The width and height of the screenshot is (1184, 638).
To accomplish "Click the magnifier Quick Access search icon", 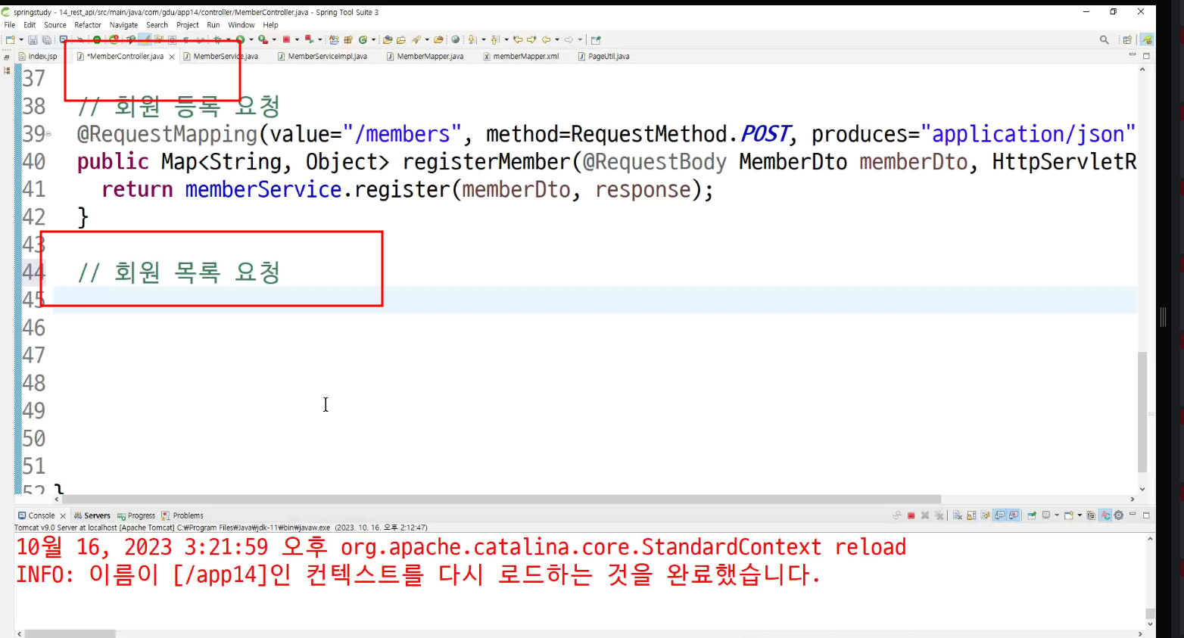I will coord(1105,39).
